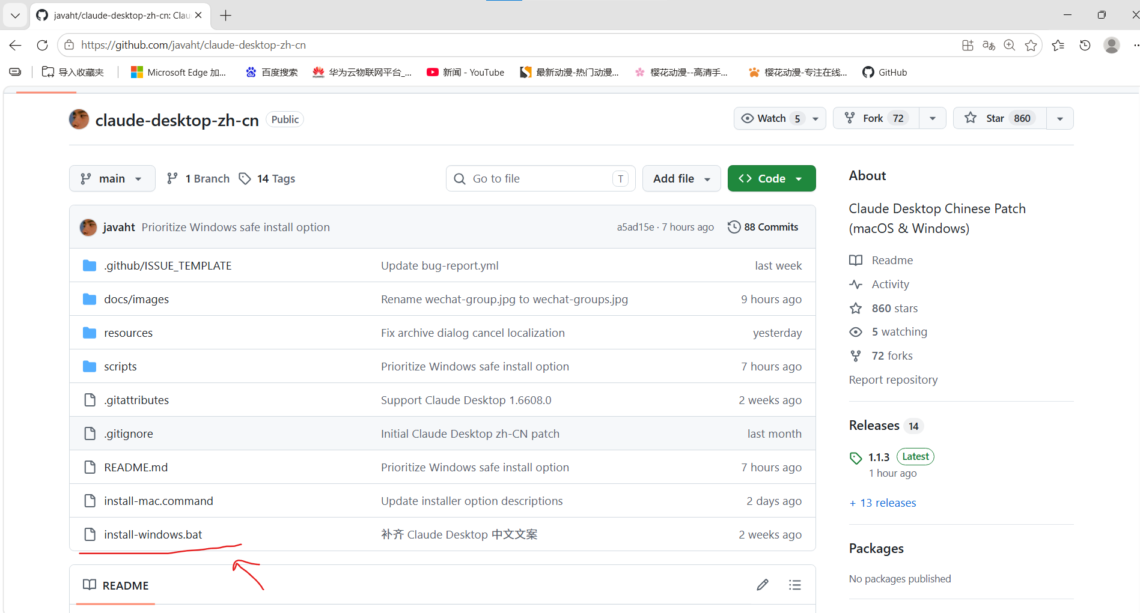Close the javaht/claude-desktop-zh-cn tab
The image size is (1140, 613).
(198, 16)
